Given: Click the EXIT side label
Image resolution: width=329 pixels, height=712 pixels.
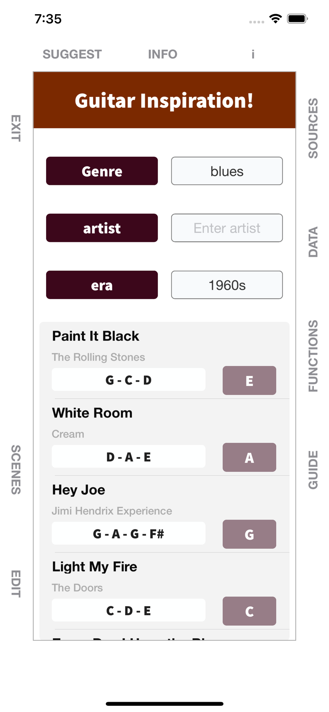Looking at the screenshot, I should (16, 128).
